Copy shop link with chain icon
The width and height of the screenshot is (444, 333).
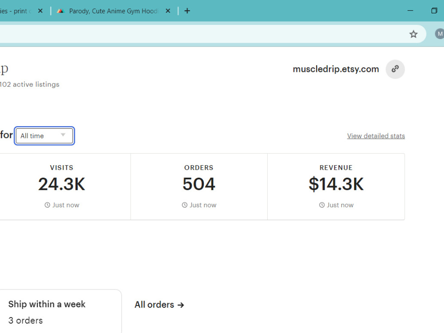[395, 69]
